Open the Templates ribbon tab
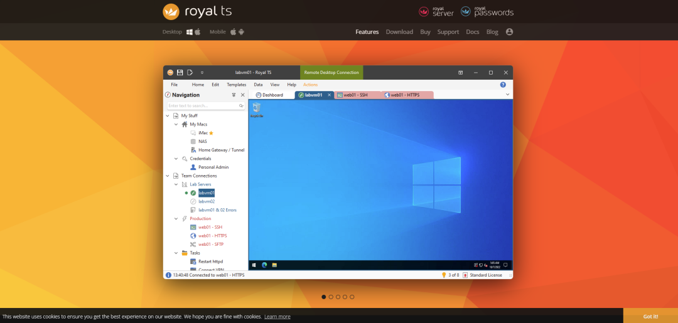 tap(237, 85)
